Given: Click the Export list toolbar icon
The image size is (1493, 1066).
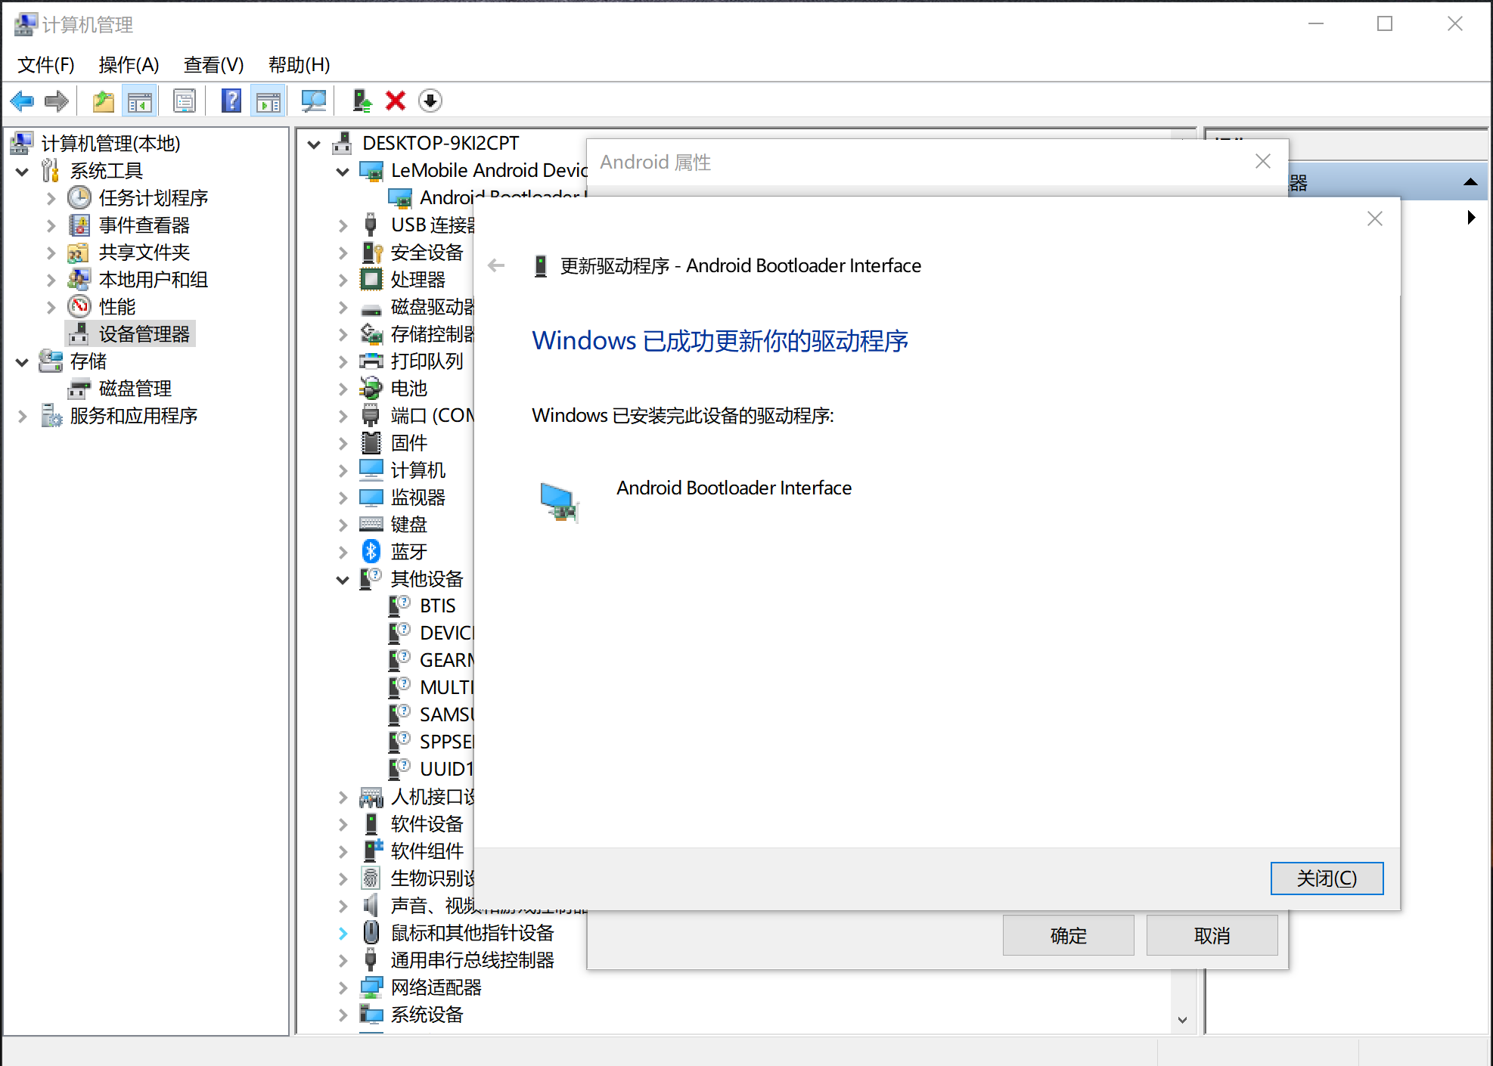Looking at the screenshot, I should [x=103, y=101].
